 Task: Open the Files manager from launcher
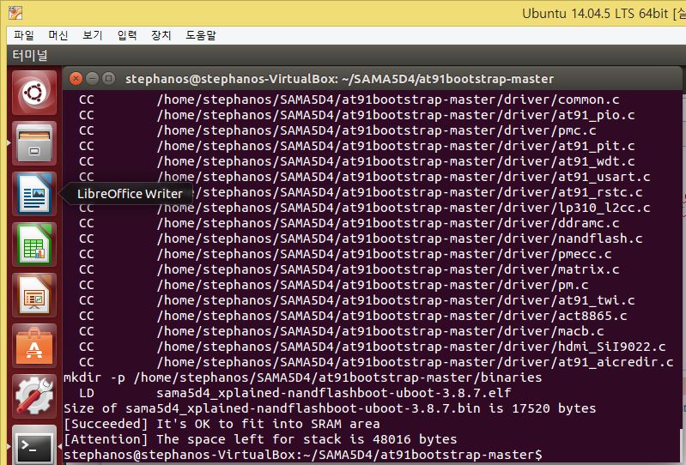(34, 142)
